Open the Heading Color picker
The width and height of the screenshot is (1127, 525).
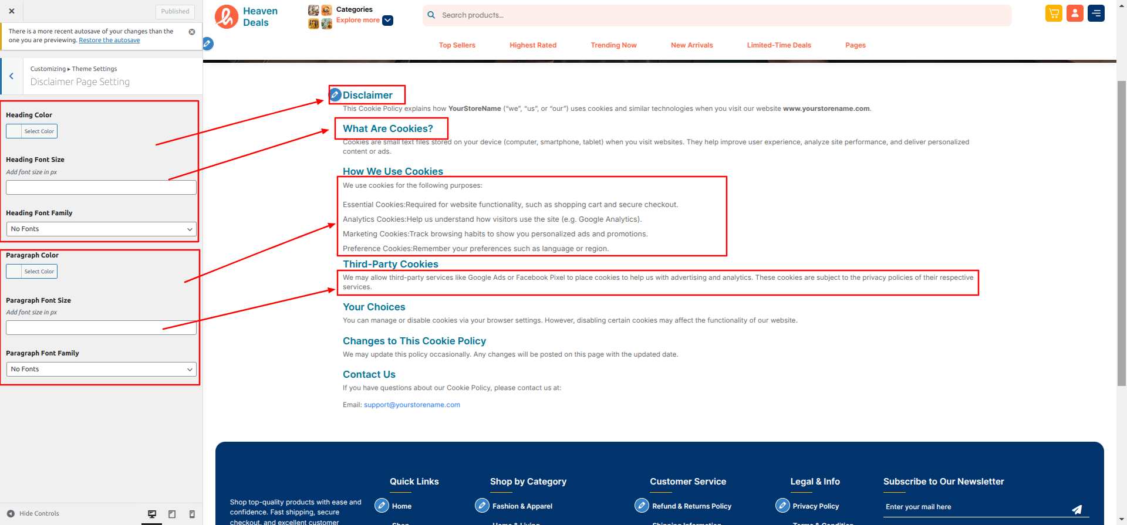(32, 131)
